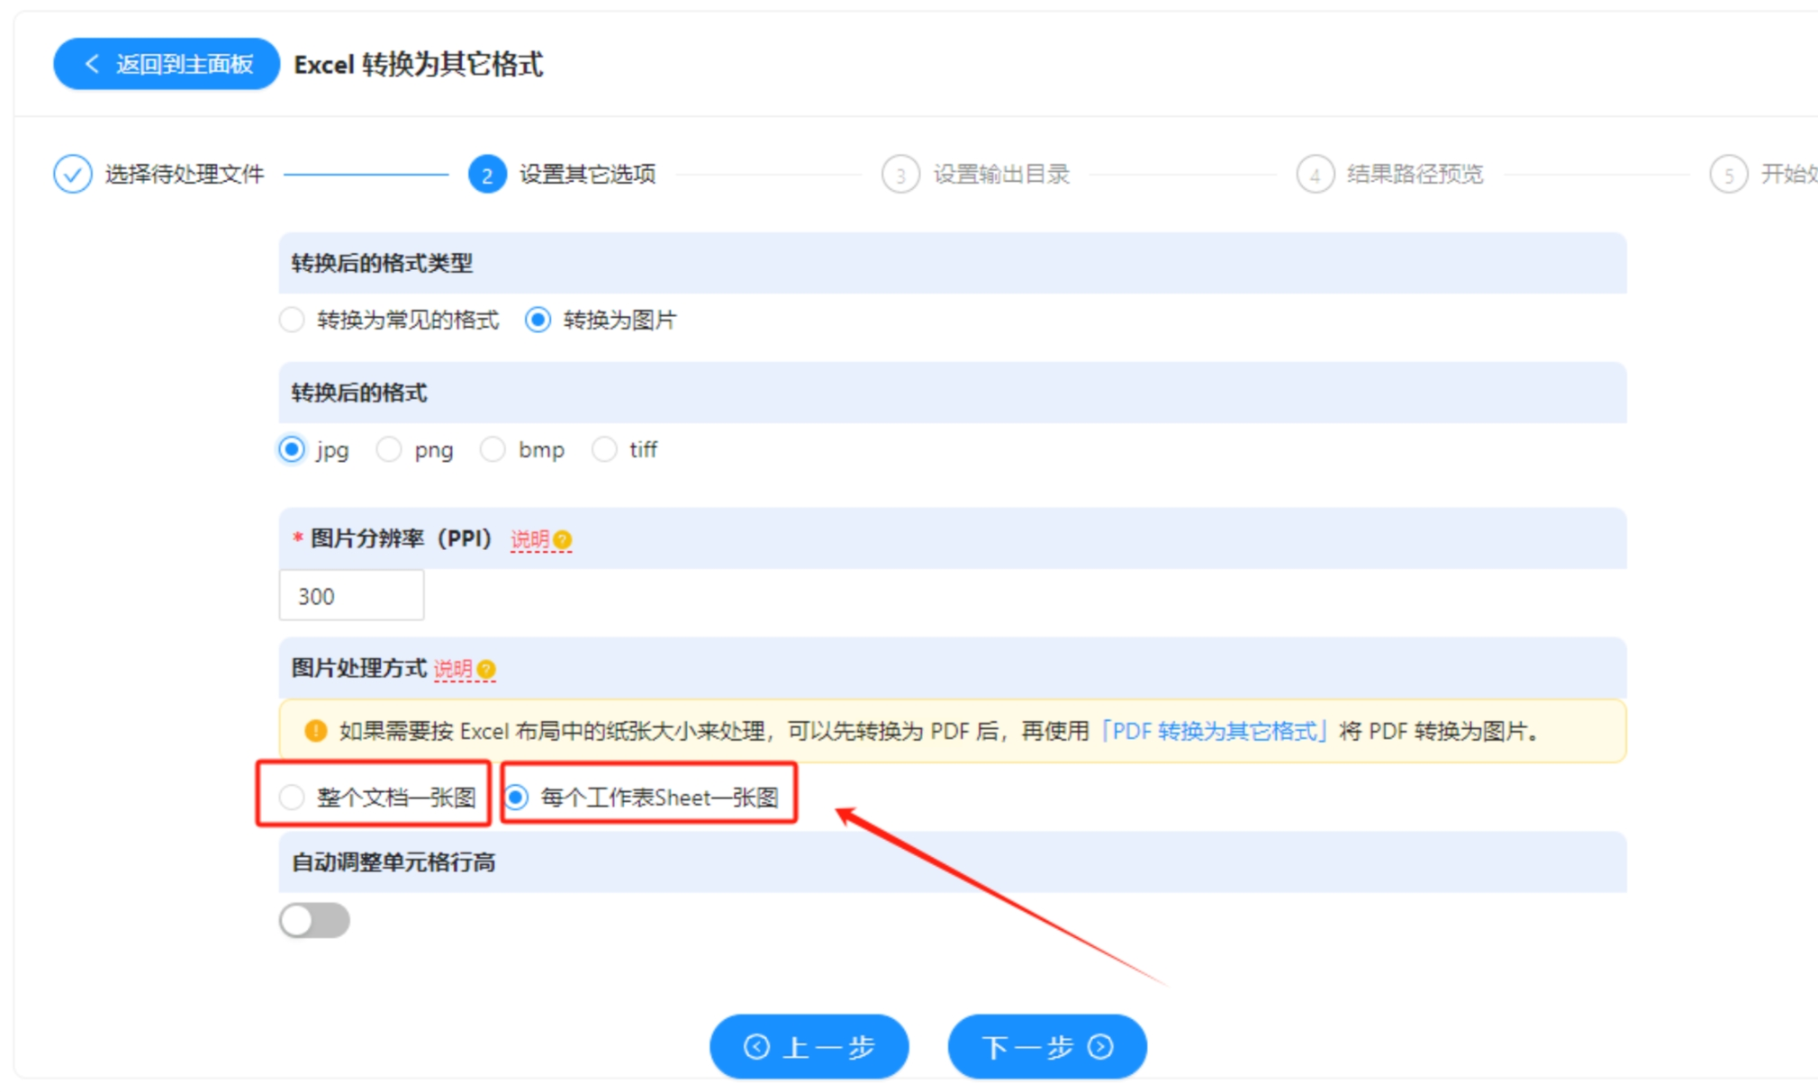Click the step 3 circle icon
This screenshot has width=1818, height=1092.
tap(900, 175)
